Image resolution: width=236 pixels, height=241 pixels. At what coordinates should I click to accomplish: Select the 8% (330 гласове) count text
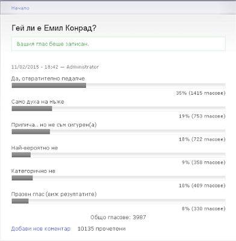203,208
